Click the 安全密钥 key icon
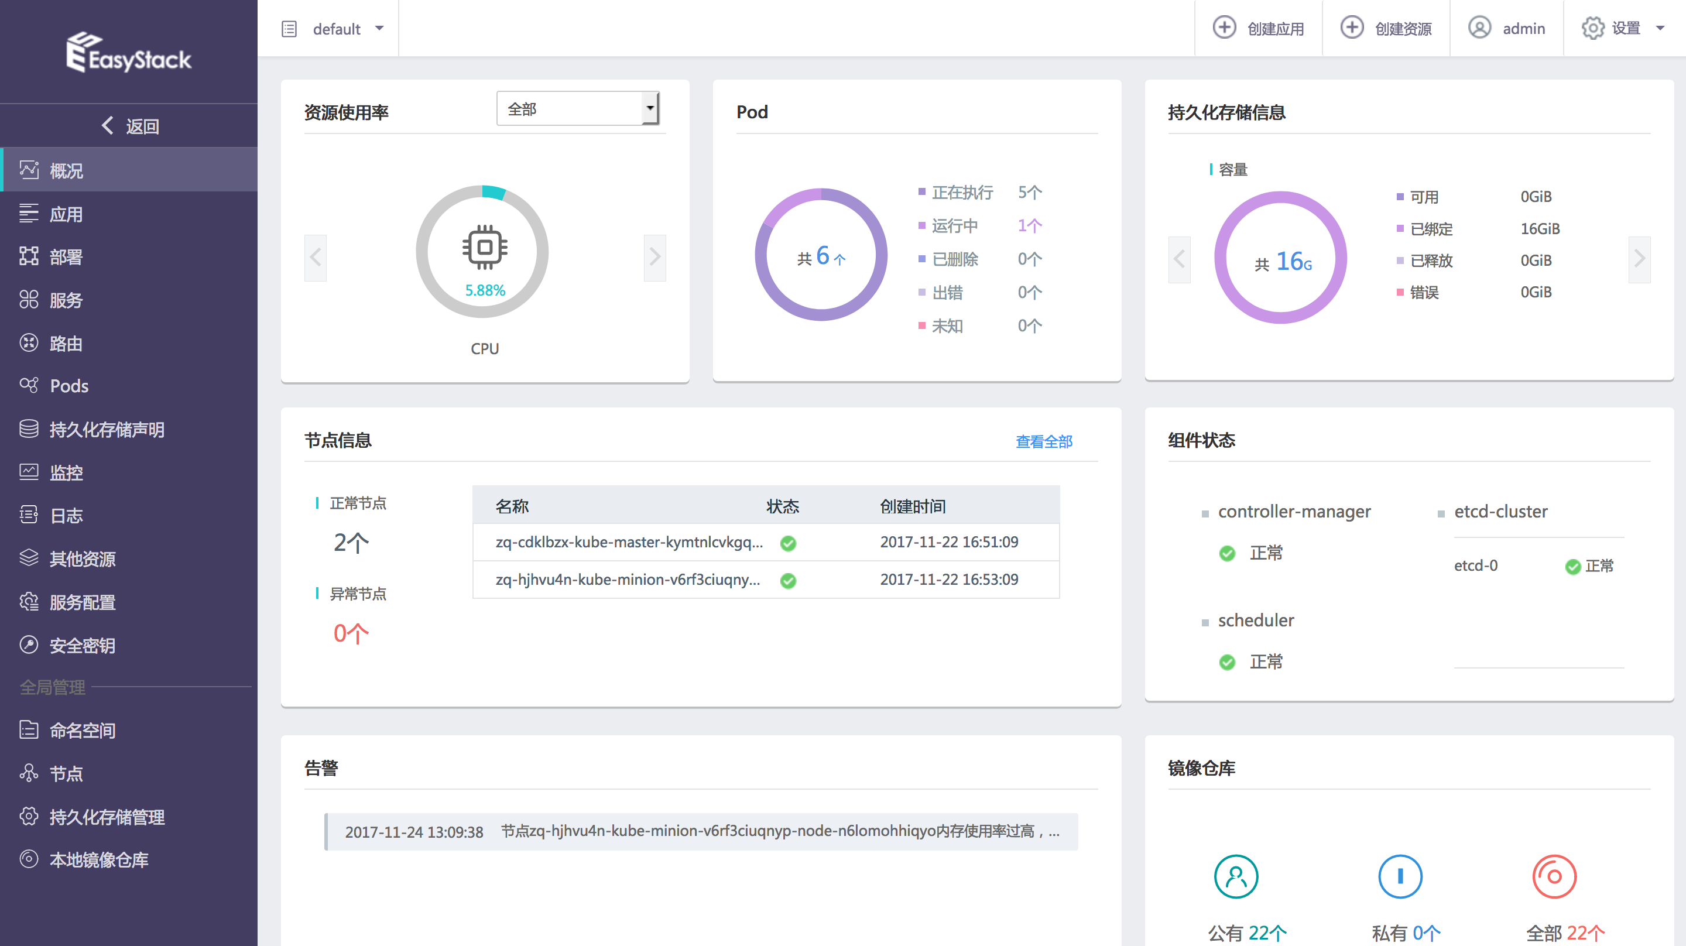 29,645
